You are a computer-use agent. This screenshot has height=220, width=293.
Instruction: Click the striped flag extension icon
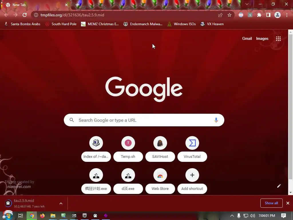click(x=241, y=15)
